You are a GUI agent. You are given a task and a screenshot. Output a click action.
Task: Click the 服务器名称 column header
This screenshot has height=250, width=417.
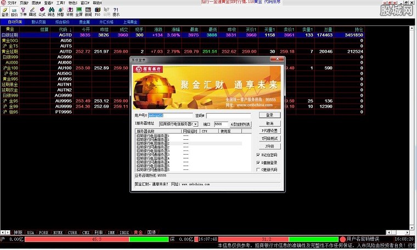[159, 131]
